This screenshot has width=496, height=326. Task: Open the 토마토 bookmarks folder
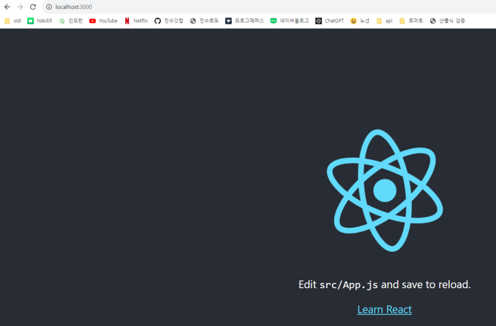tap(411, 21)
